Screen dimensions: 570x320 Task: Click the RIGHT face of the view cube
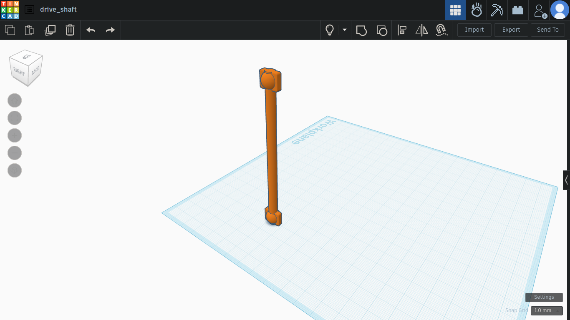coord(19,71)
